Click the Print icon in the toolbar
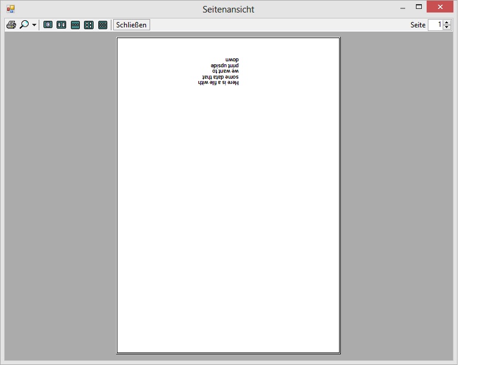Screen dimensions: 488x365 point(11,25)
